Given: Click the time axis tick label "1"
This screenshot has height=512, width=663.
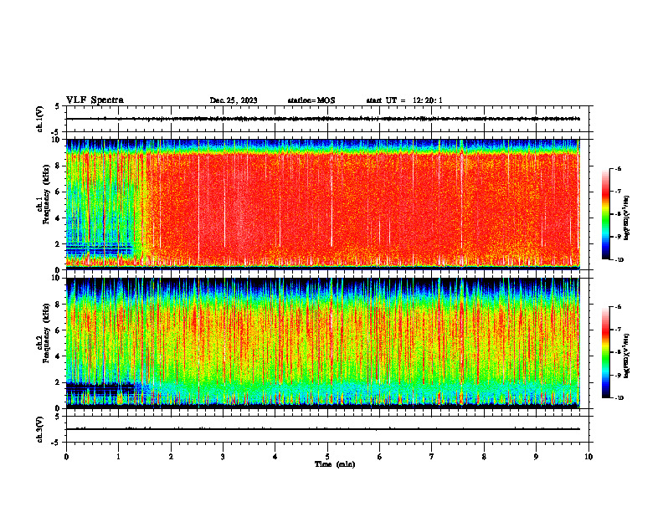Looking at the screenshot, I should [x=118, y=457].
